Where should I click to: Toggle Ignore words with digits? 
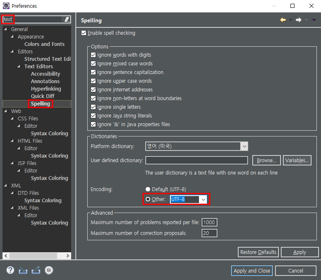tap(93, 55)
